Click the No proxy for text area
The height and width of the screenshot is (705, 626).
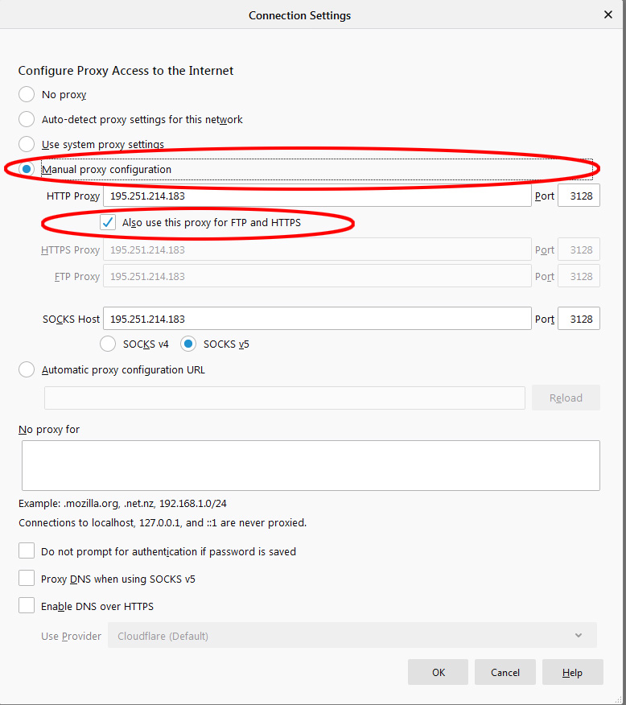(x=311, y=465)
